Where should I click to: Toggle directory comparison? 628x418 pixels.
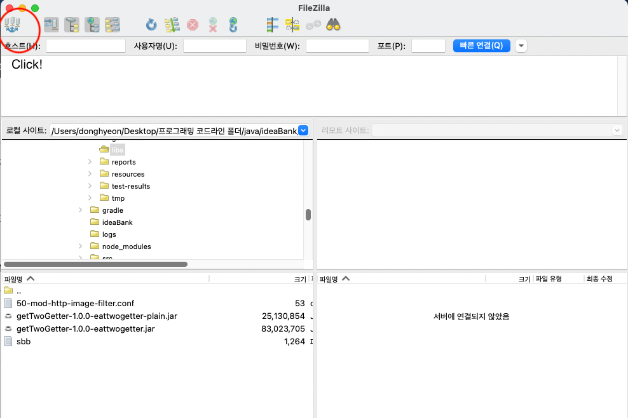pyautogui.click(x=292, y=25)
